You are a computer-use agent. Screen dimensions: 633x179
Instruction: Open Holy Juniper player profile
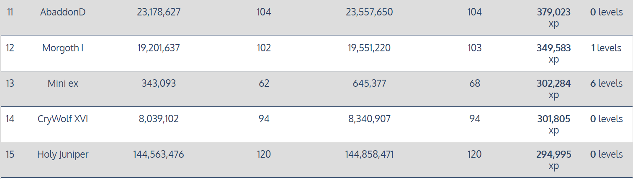[x=63, y=154]
